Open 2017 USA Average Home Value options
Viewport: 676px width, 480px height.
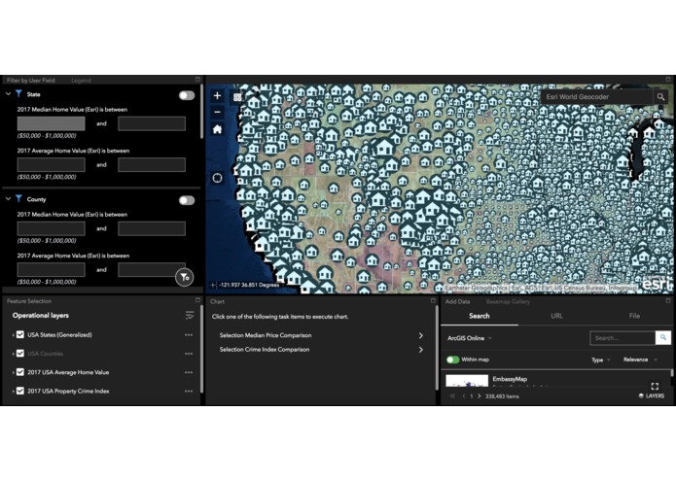189,372
